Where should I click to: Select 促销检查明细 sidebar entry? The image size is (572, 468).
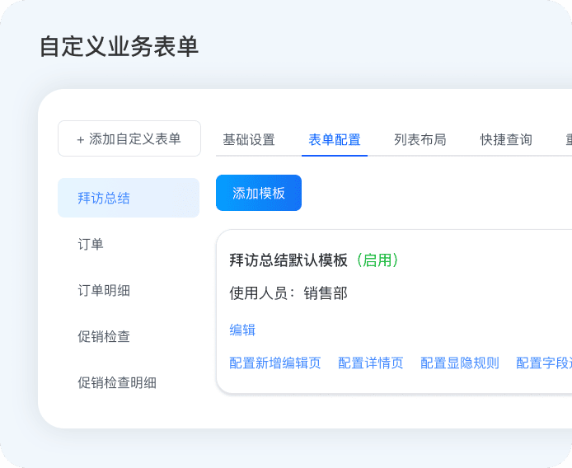(x=117, y=382)
